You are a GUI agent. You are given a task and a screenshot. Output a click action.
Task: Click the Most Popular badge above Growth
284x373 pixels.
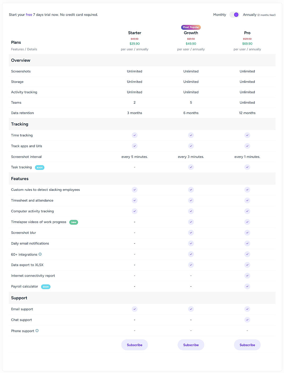click(x=191, y=27)
